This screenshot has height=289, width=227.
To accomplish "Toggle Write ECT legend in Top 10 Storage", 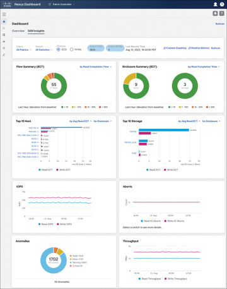I will pyautogui.click(x=171, y=169).
